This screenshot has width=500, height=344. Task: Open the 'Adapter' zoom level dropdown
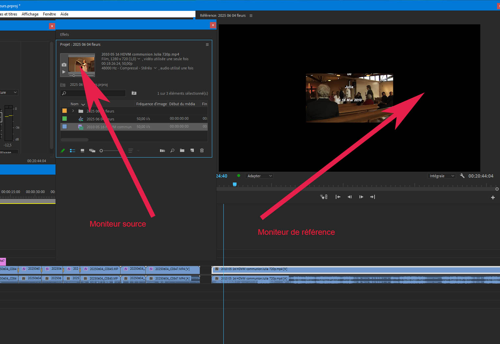(x=260, y=176)
